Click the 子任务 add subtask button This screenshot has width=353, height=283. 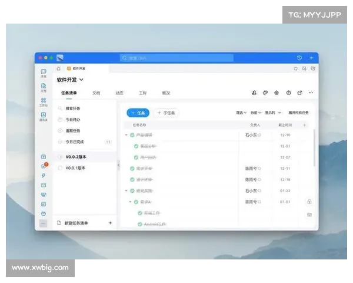tap(166, 113)
